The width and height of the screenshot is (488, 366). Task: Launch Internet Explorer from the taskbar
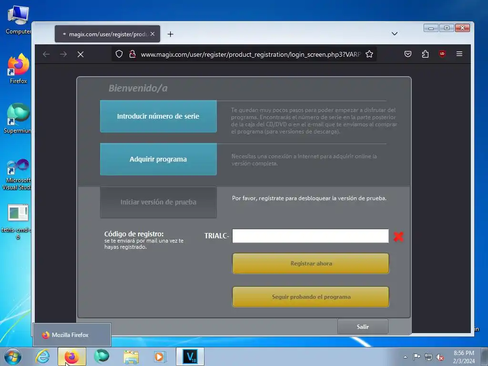point(42,356)
